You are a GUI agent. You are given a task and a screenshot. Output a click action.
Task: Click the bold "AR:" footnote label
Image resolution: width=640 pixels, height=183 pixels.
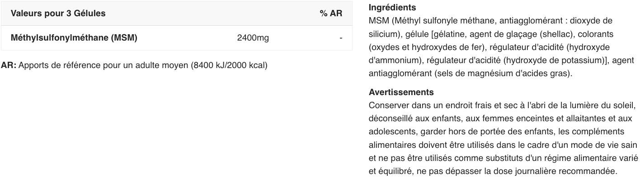point(9,65)
